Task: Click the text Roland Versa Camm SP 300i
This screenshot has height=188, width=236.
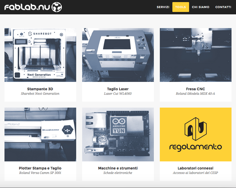Action: (40, 173)
